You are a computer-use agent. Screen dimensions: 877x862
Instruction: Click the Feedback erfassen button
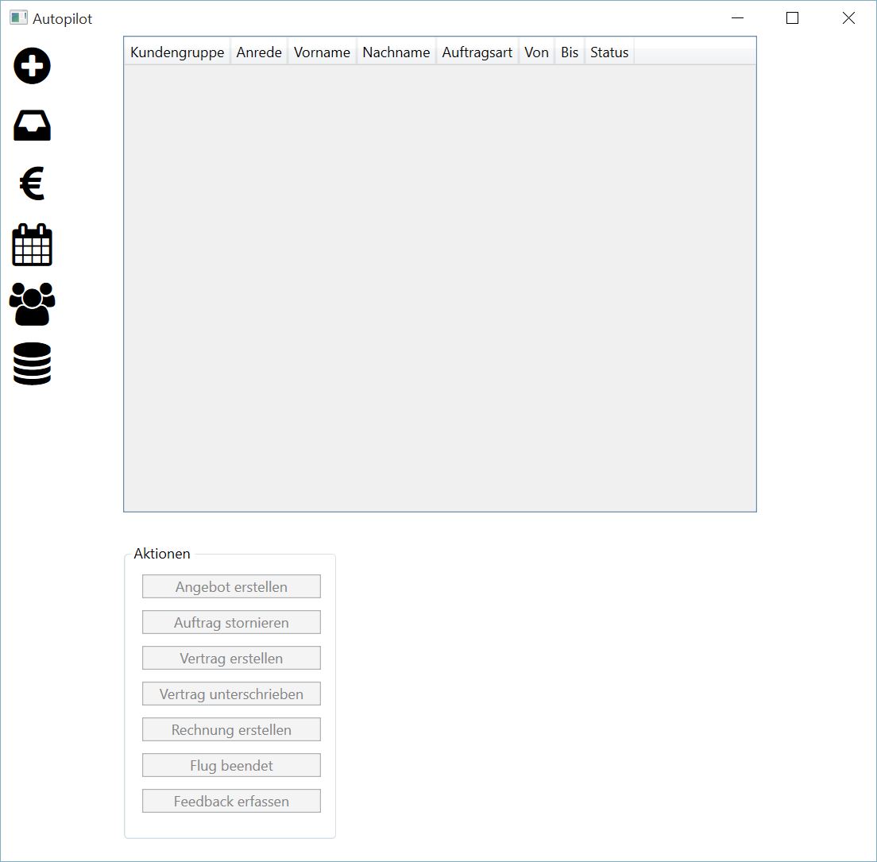pos(231,802)
